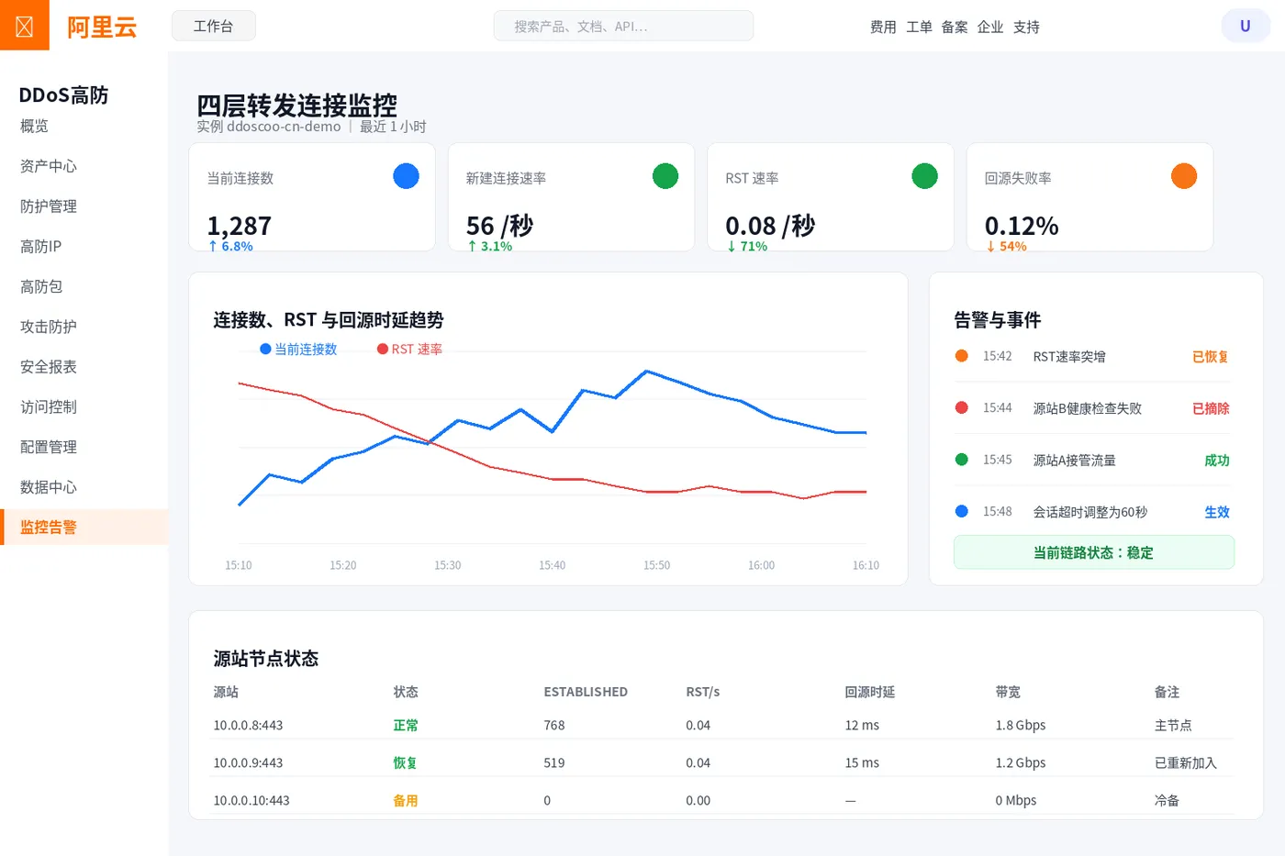This screenshot has width=1285, height=856.
Task: Click the ESTABLISHED column header
Action: [x=586, y=692]
